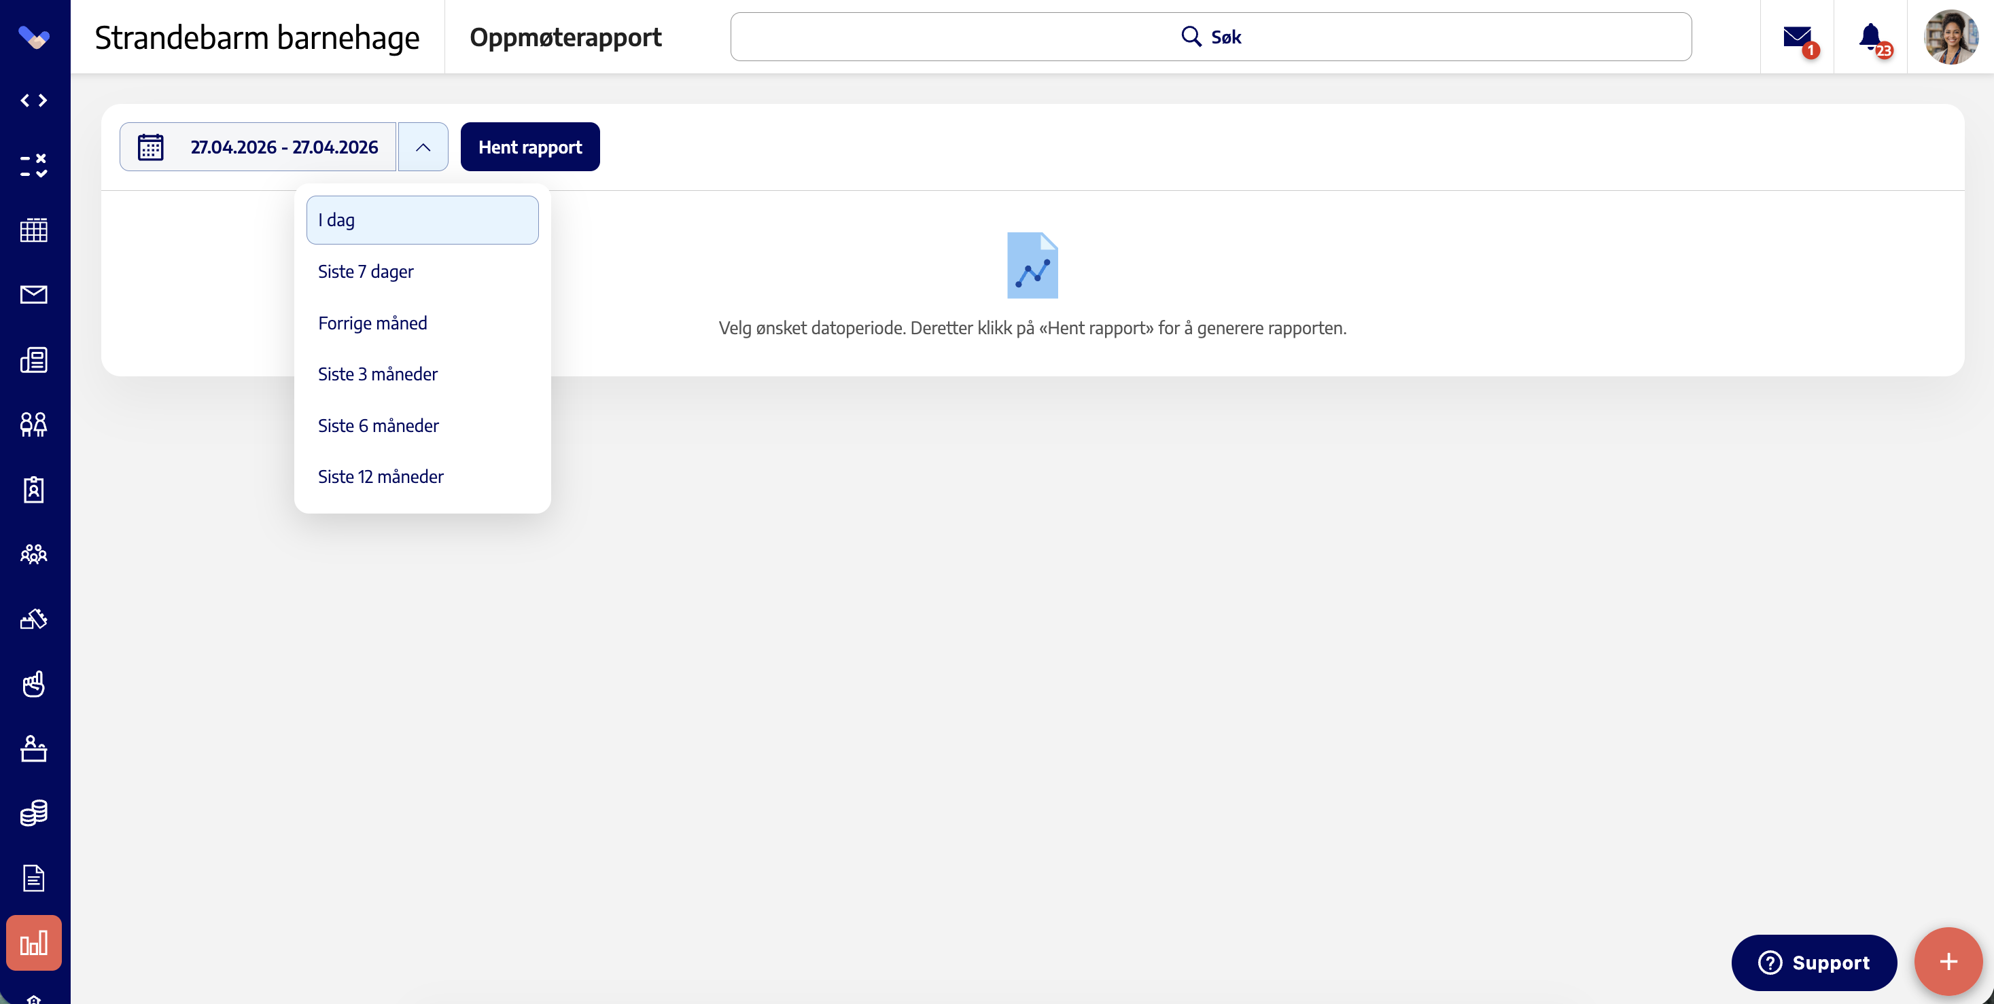Open the staff ID badge icon in the sidebar
The height and width of the screenshot is (1004, 1994).
[x=34, y=490]
